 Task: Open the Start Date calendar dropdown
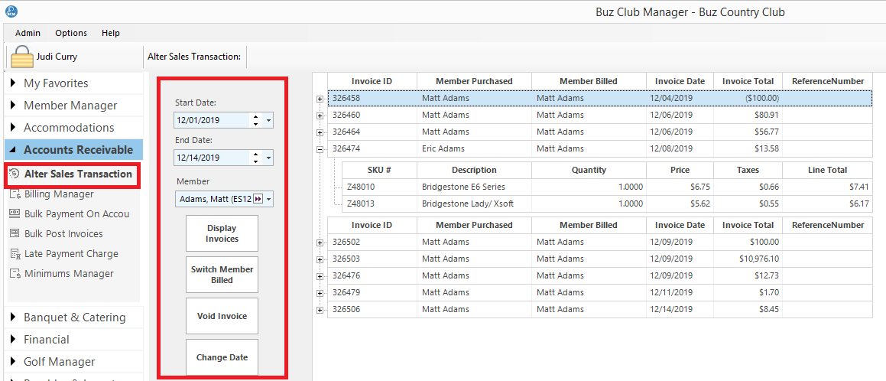(x=268, y=121)
